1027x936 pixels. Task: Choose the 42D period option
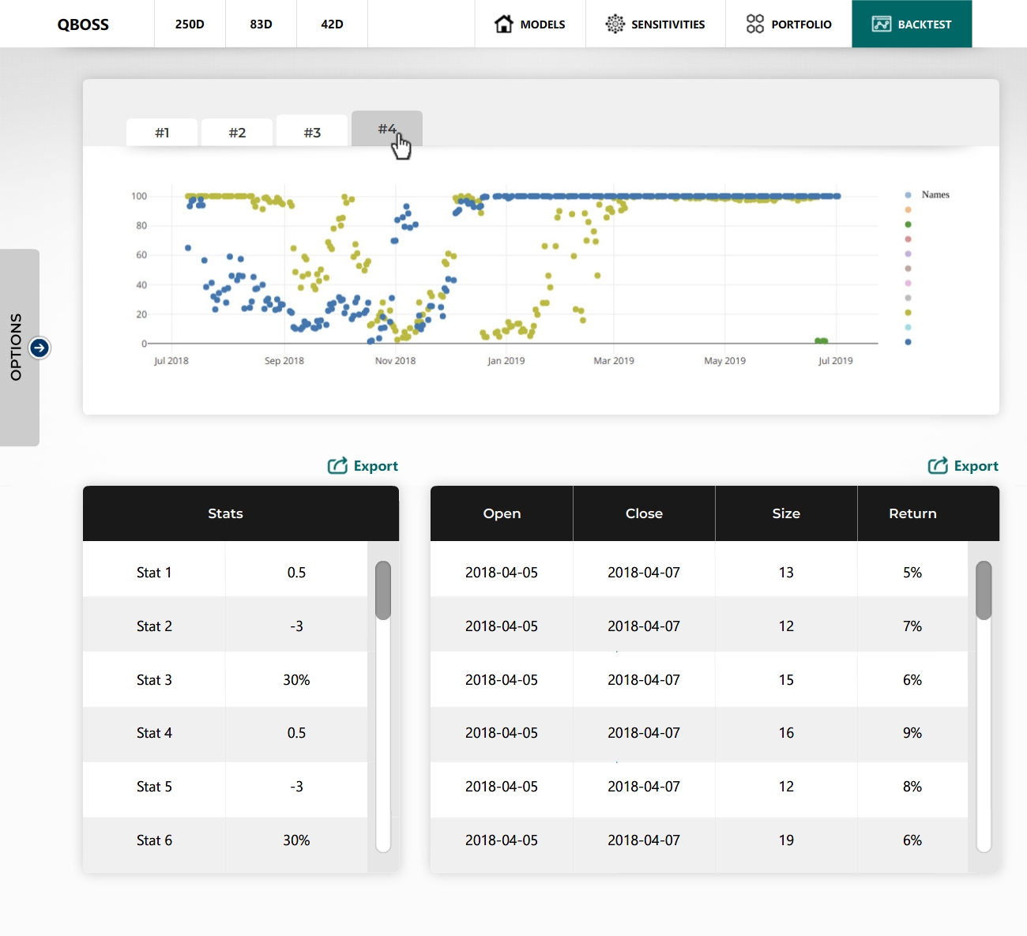332,24
